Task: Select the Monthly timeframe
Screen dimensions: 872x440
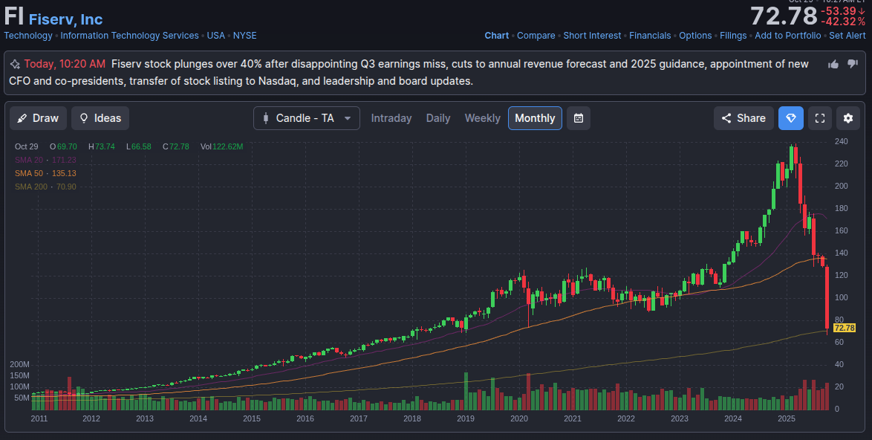Action: pos(535,118)
